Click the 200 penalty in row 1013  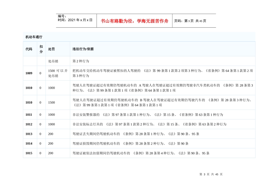[51, 134]
